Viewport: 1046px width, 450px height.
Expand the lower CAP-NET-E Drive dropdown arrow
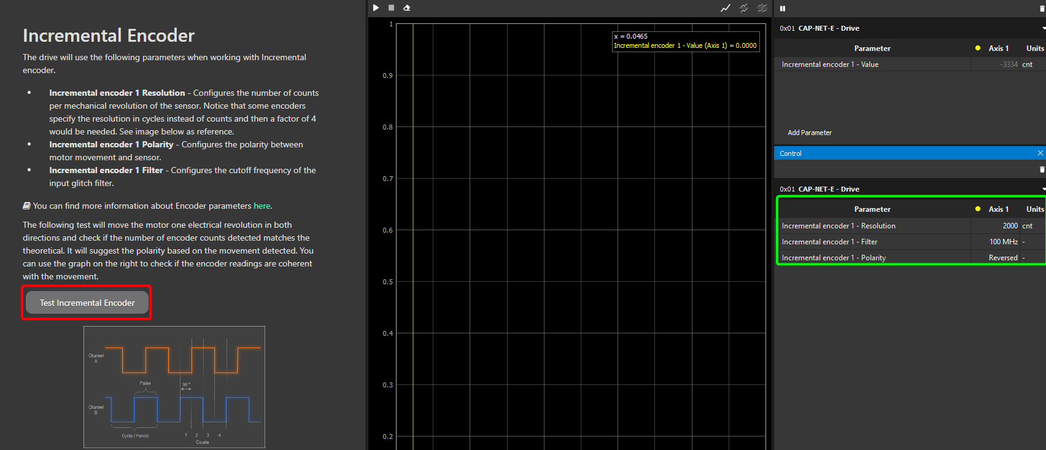click(x=1043, y=189)
